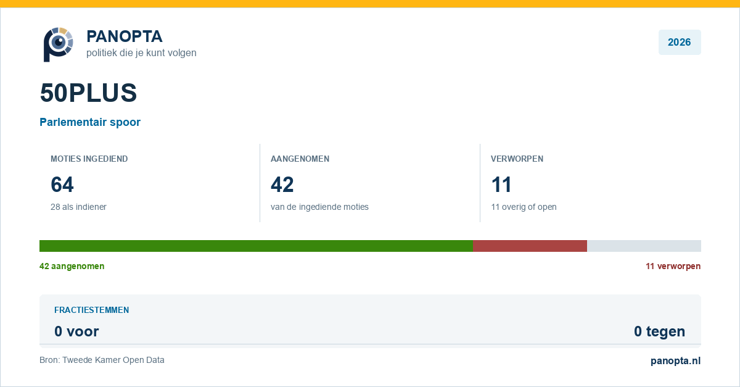Click the source line 'Bron: Tweede Kamer Open Data'
740x387 pixels.
point(102,360)
